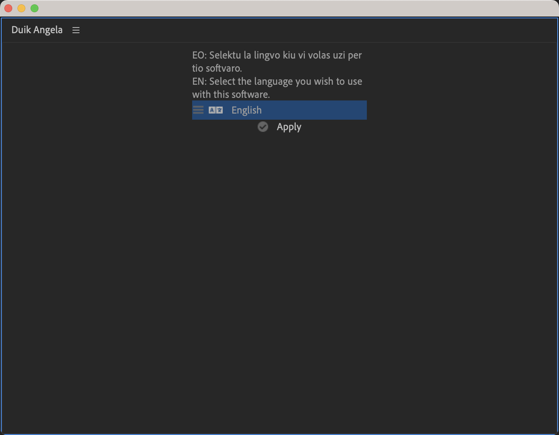Minimize the window with the yellow button
This screenshot has height=435, width=559.
click(21, 8)
